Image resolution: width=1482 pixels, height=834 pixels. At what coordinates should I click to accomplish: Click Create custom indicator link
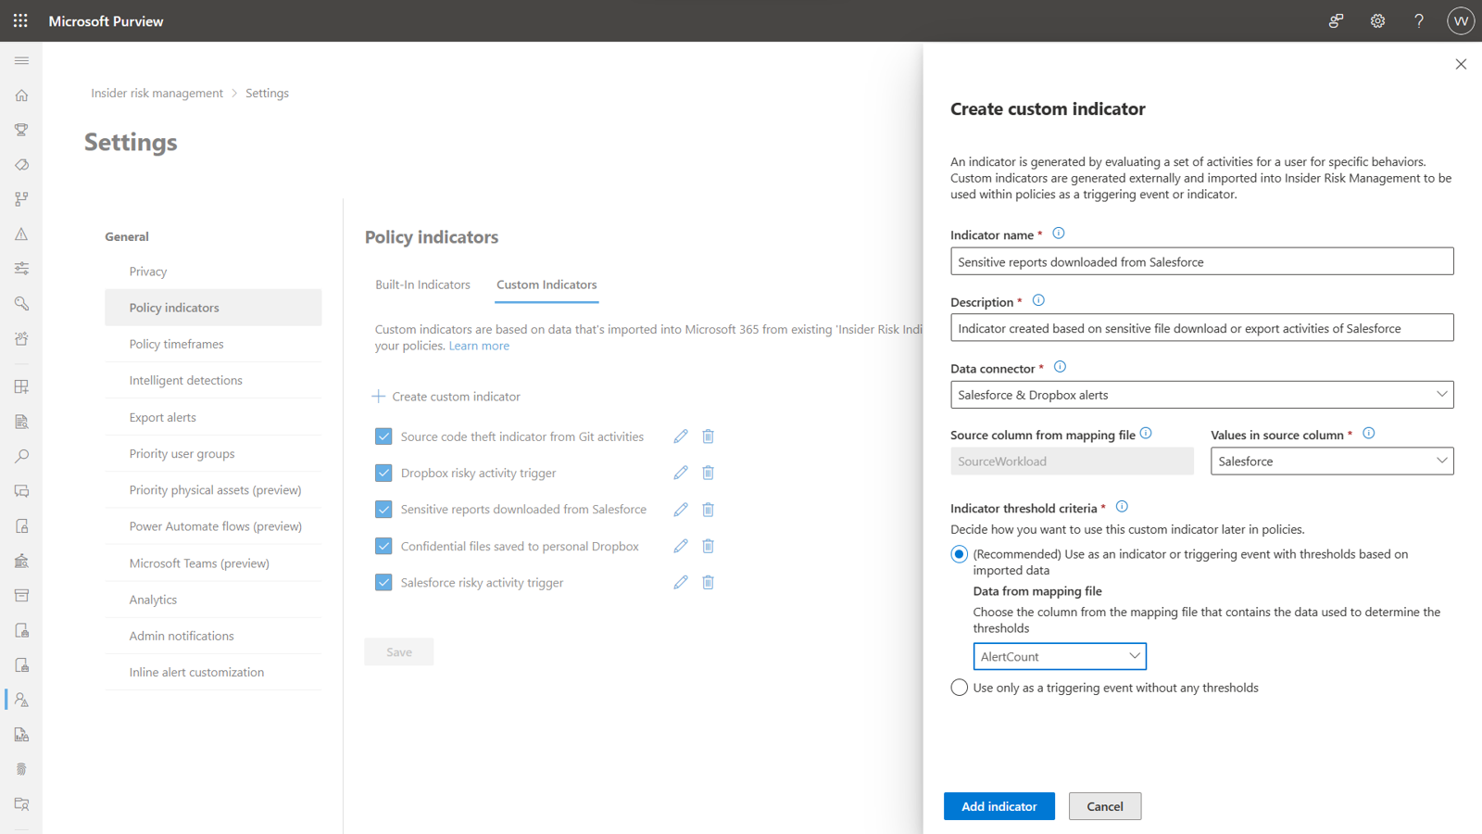(x=446, y=397)
